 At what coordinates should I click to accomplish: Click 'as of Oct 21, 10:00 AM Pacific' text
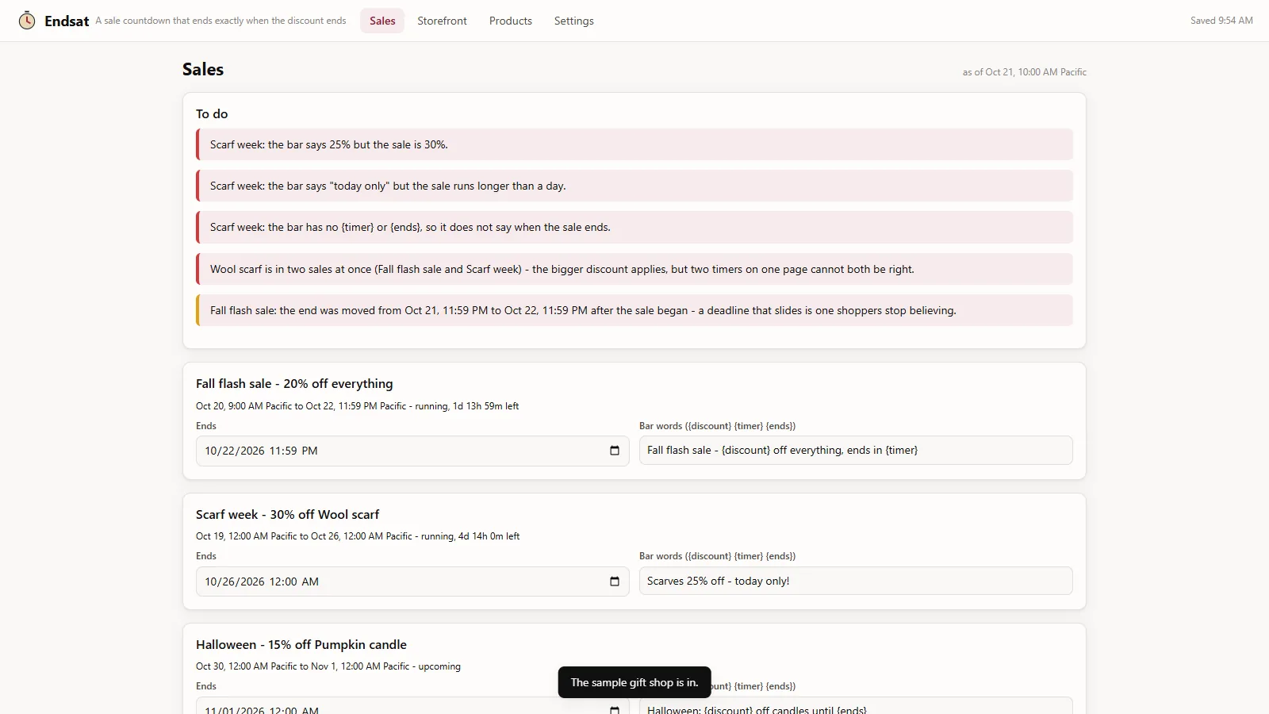pyautogui.click(x=1025, y=72)
